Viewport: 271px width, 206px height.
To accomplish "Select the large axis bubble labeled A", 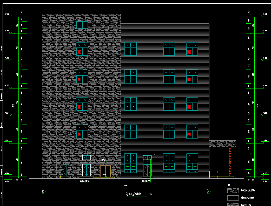I will [x=208, y=191].
